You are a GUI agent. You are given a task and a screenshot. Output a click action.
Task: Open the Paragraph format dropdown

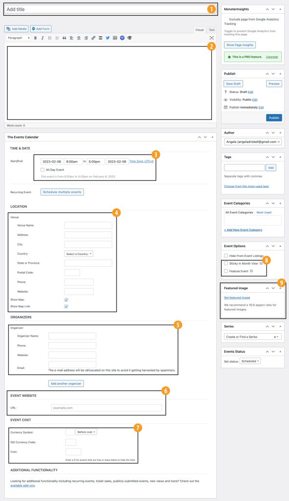[x=18, y=38]
